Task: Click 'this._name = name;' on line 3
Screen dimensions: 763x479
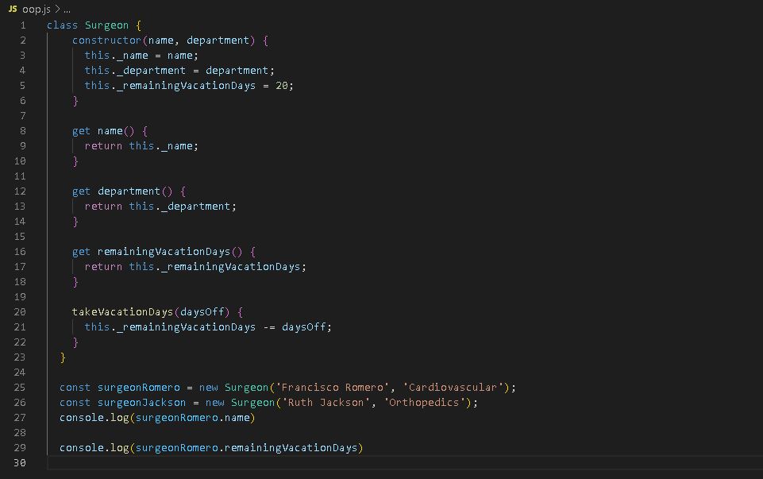Action: (141, 56)
